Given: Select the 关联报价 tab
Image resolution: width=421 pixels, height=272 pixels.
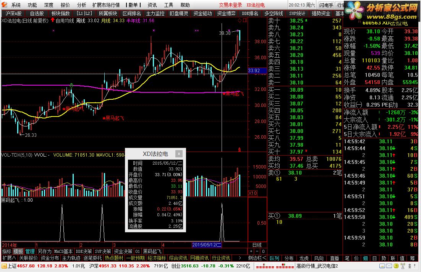Looking at the screenshot, I should [x=28, y=258].
